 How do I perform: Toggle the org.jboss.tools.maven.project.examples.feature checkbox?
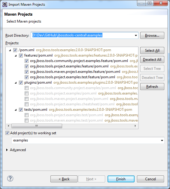(x=27, y=72)
